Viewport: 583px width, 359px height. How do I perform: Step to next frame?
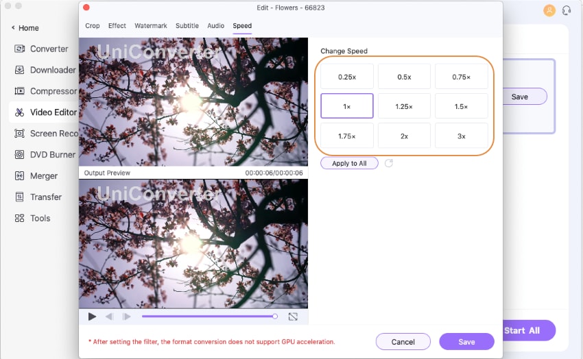click(x=127, y=317)
